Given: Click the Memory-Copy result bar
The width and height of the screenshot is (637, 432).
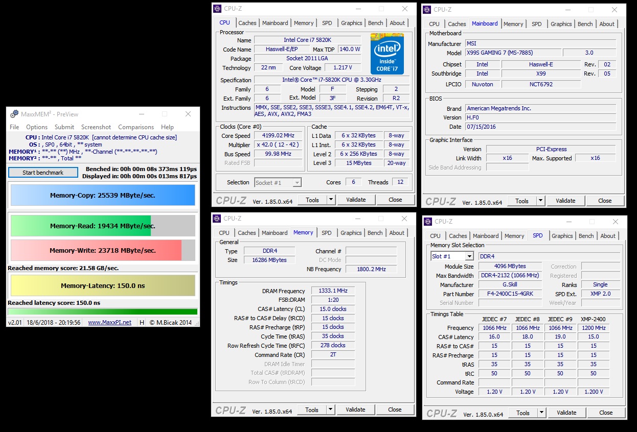Looking at the screenshot, I should point(103,195).
